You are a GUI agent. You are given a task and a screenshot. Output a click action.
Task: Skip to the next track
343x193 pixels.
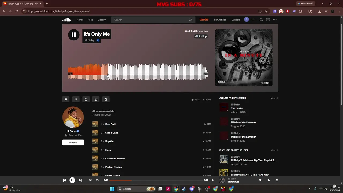coord(80,180)
